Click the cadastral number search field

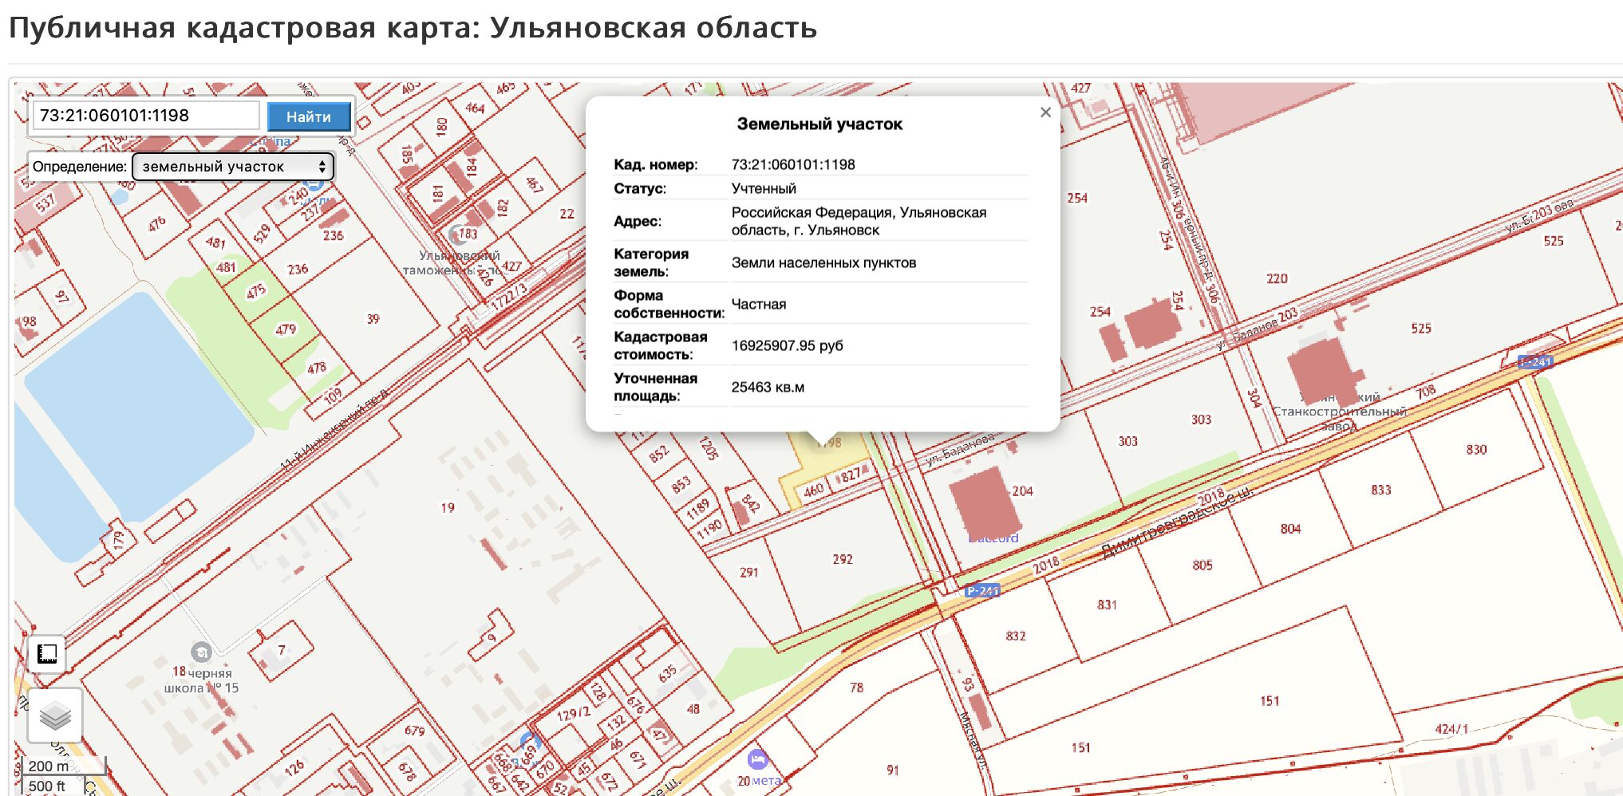pyautogui.click(x=146, y=116)
